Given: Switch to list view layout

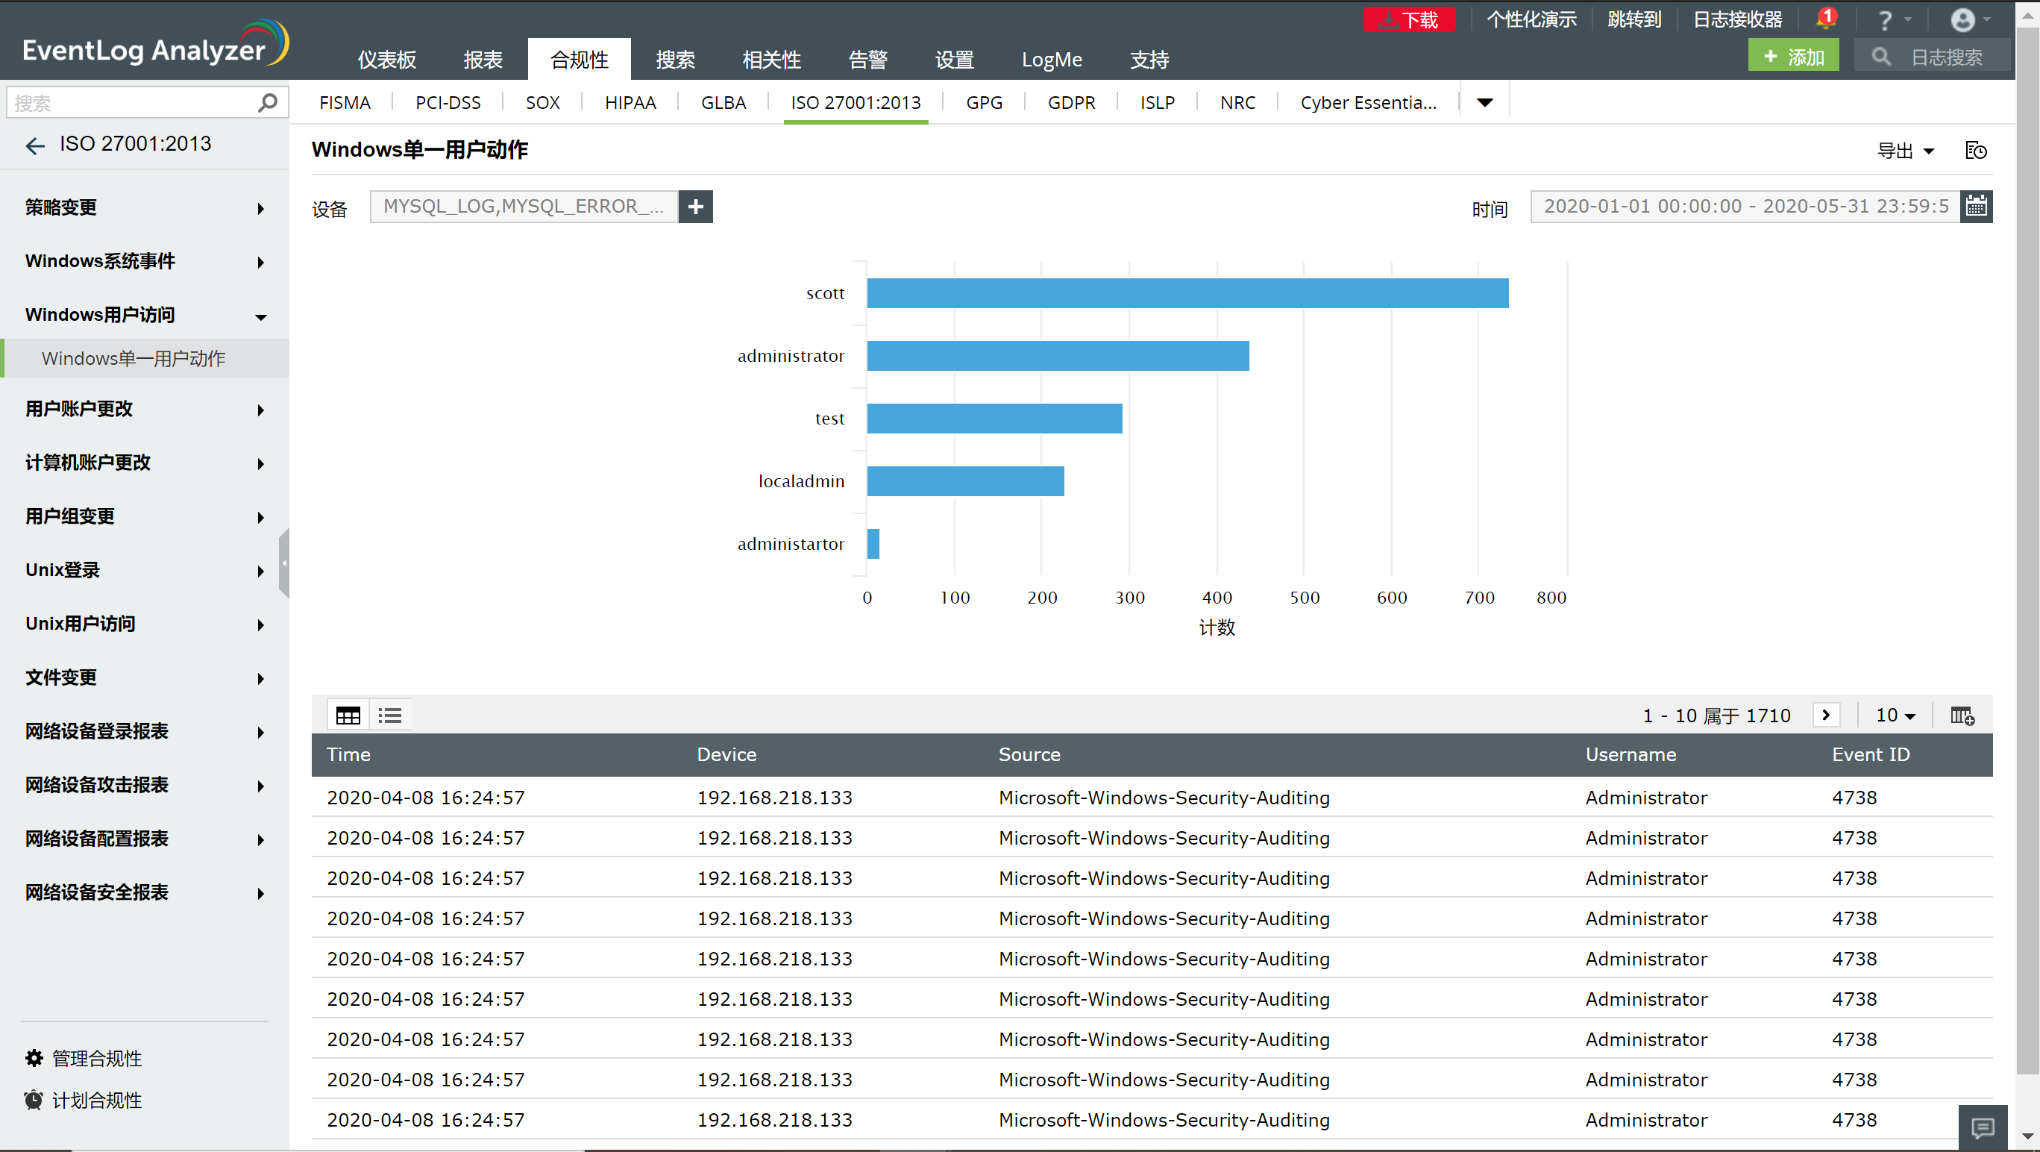Looking at the screenshot, I should (x=389, y=716).
